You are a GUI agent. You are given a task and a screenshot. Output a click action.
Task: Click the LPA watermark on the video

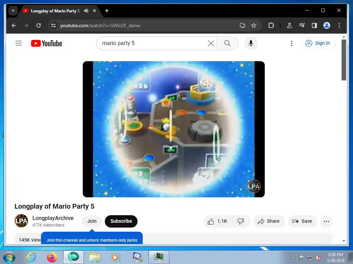[x=254, y=186]
